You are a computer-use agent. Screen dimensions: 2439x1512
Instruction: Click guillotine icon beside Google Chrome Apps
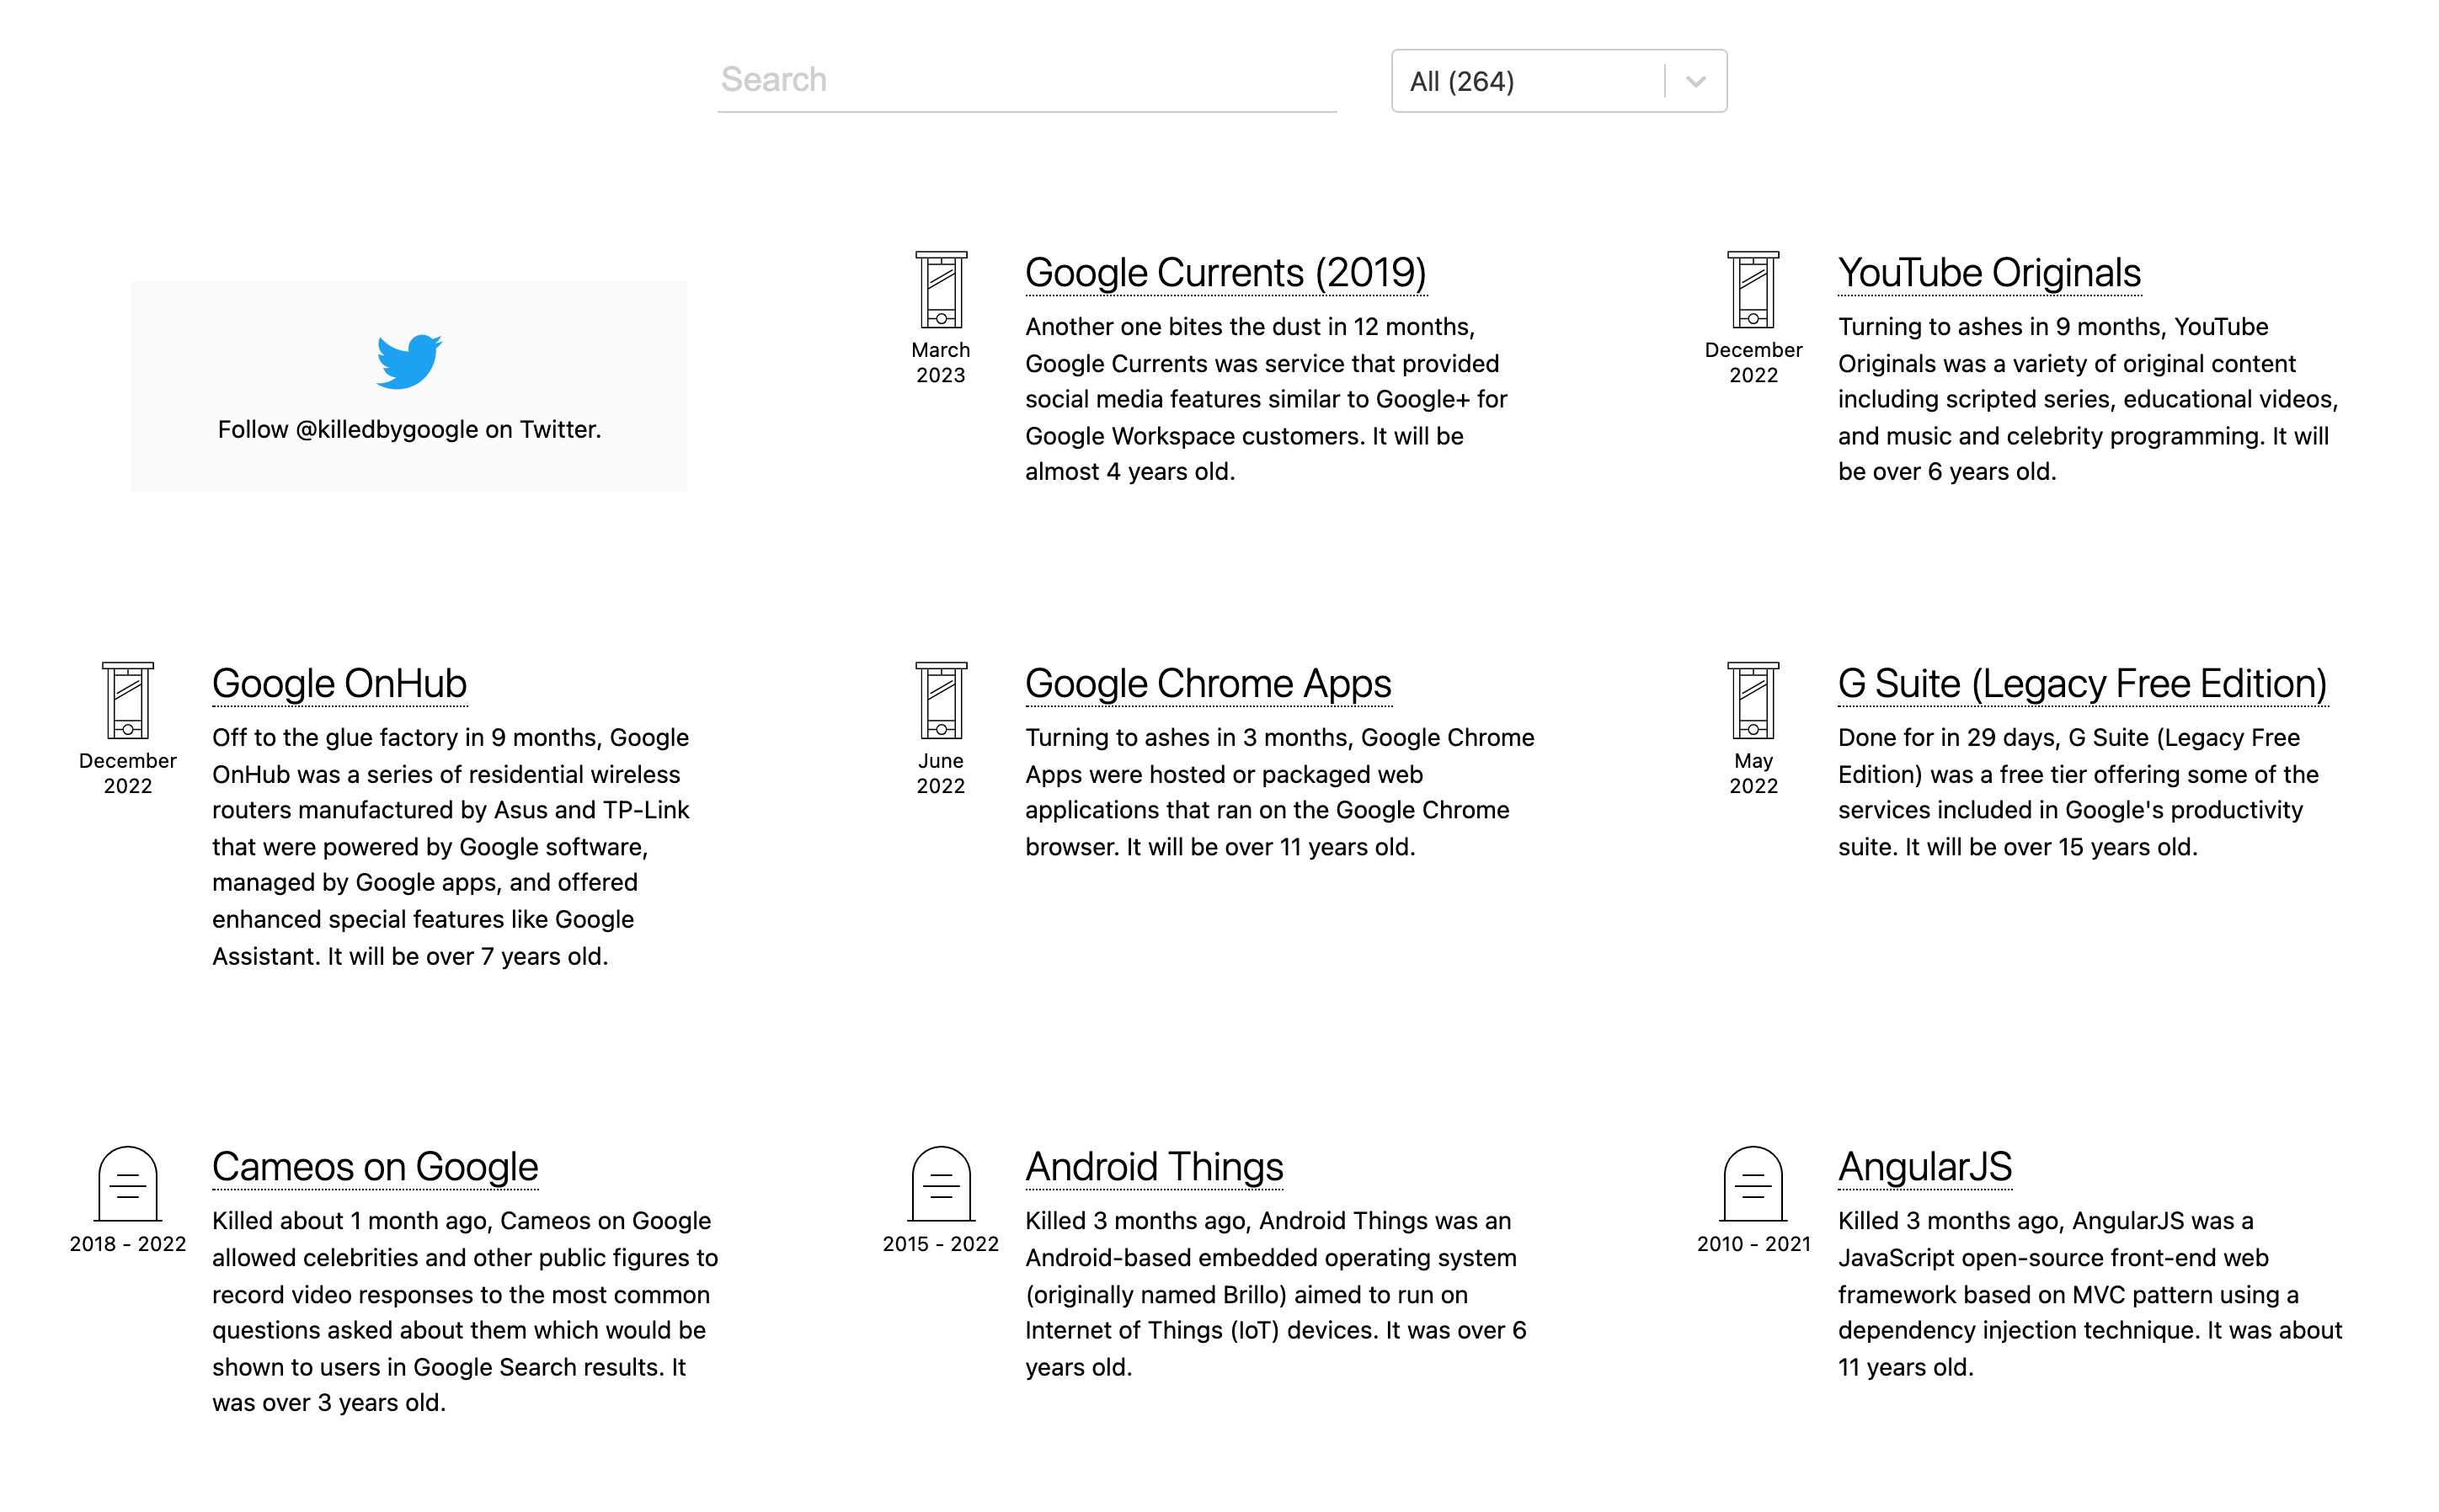pyautogui.click(x=941, y=700)
